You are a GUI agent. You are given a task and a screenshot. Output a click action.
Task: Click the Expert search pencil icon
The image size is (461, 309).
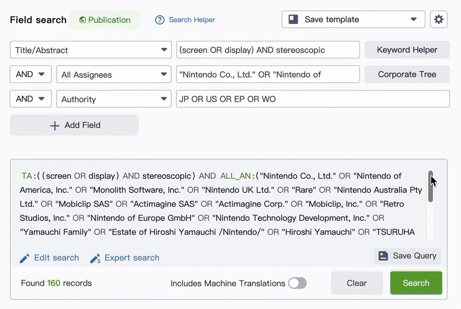pos(95,258)
